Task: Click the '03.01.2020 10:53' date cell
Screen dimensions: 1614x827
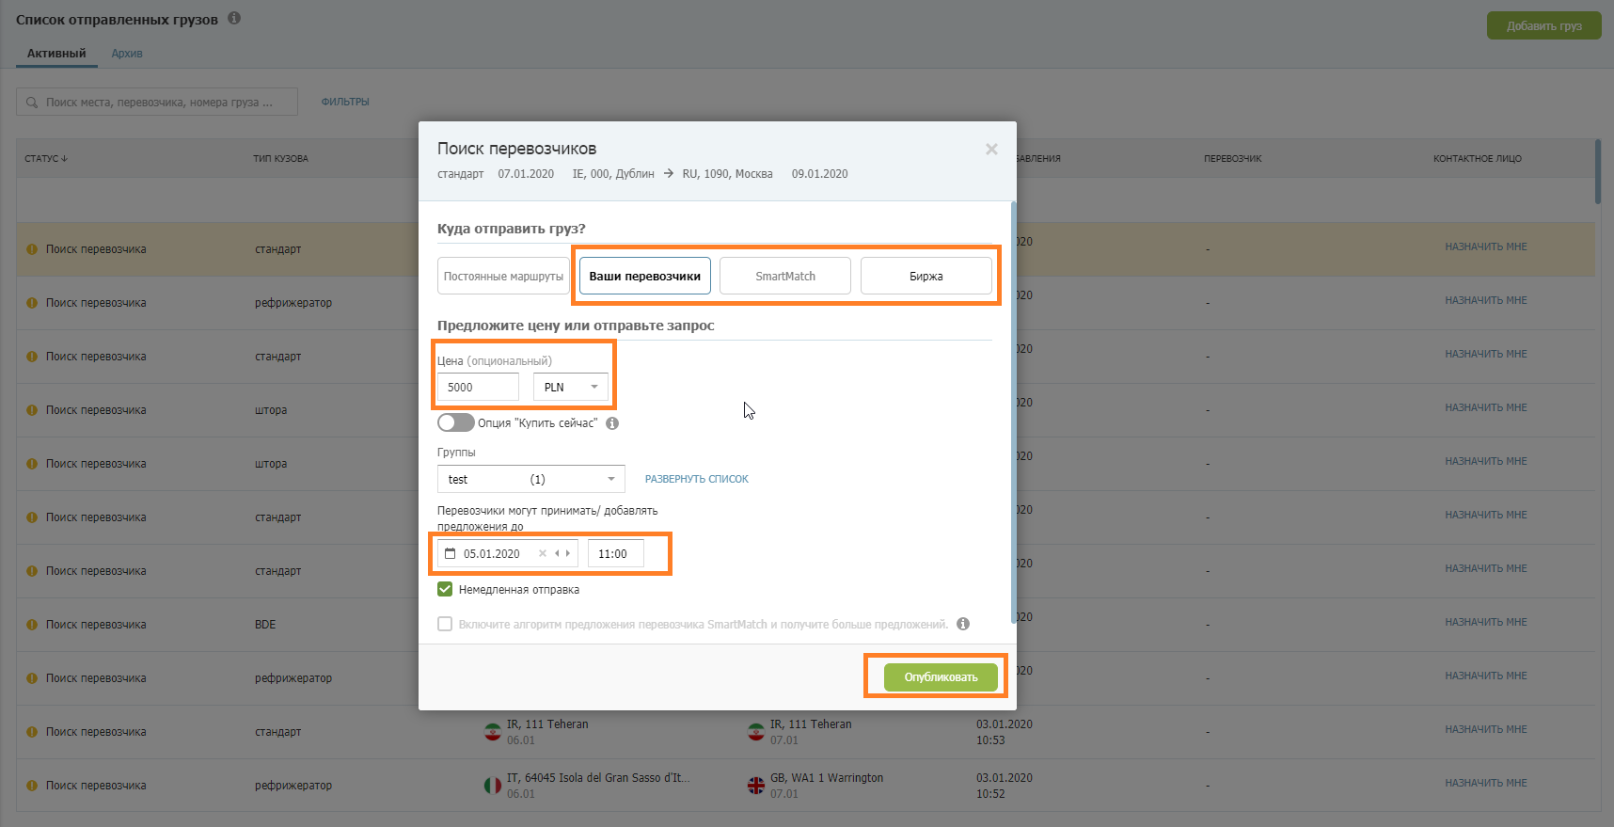Action: [1005, 732]
